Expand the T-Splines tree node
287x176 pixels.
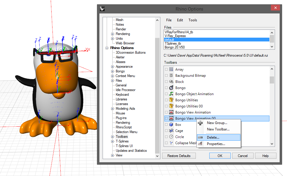[112, 141]
